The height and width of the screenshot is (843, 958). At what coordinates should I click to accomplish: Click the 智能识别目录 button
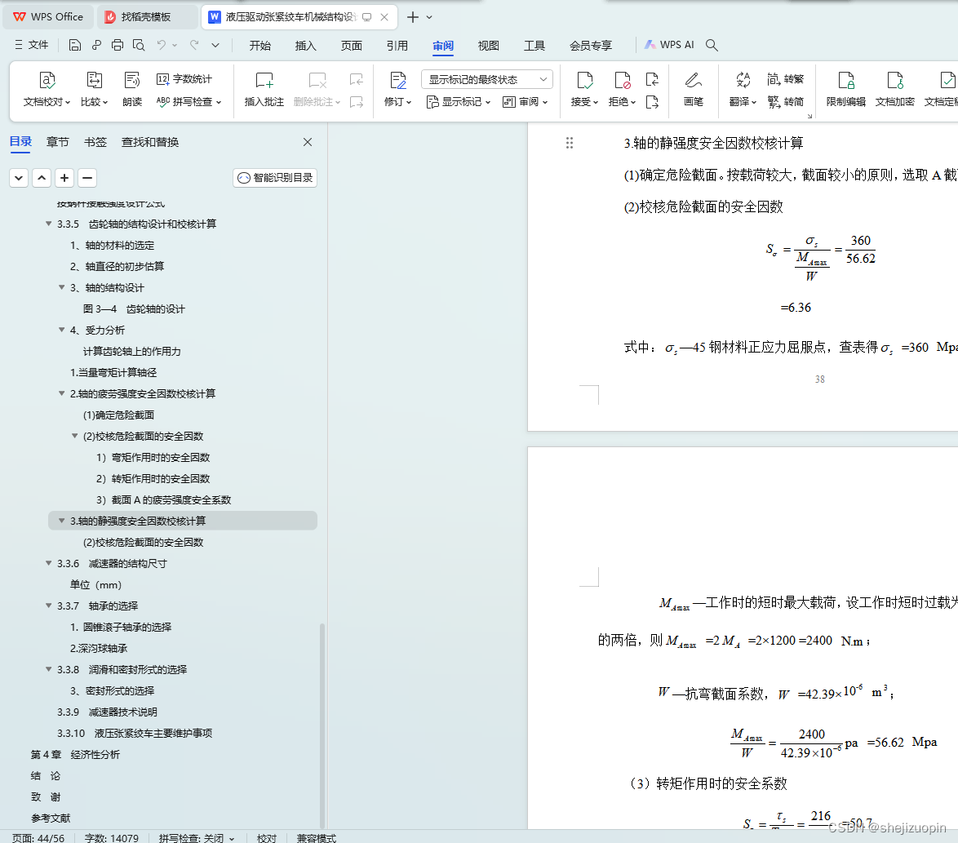pos(275,178)
